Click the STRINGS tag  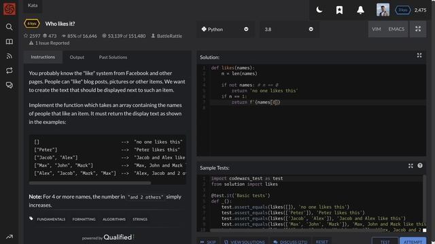(140, 219)
